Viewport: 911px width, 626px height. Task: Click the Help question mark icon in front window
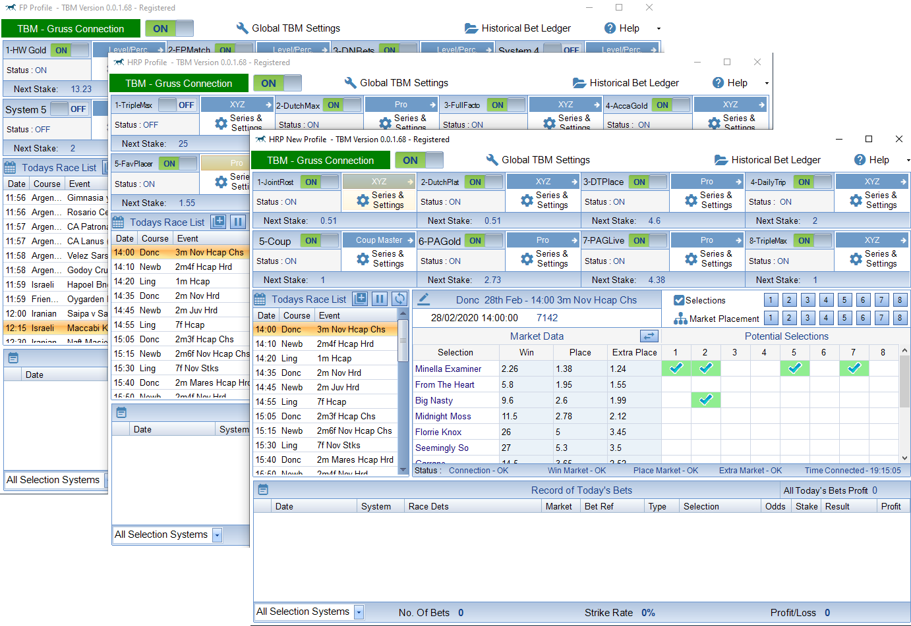click(x=860, y=160)
